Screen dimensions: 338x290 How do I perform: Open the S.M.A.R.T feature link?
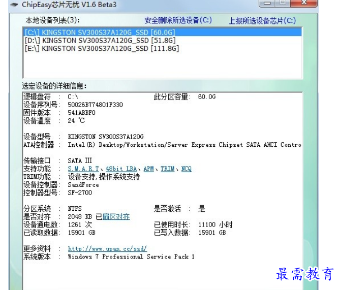[x=83, y=169]
